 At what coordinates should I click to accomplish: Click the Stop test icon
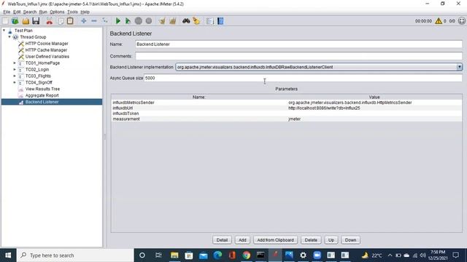(x=139, y=21)
